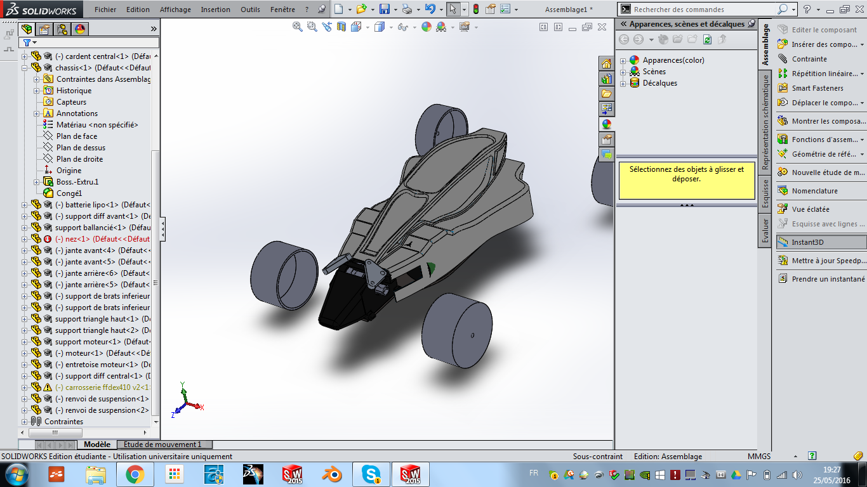
Task: Open the PropertyManager tab
Action: (44, 29)
